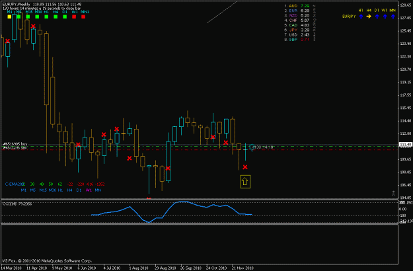Screen dimensions: 413x271
Task: Select the red X marker below the latest candles
Action: (245, 167)
